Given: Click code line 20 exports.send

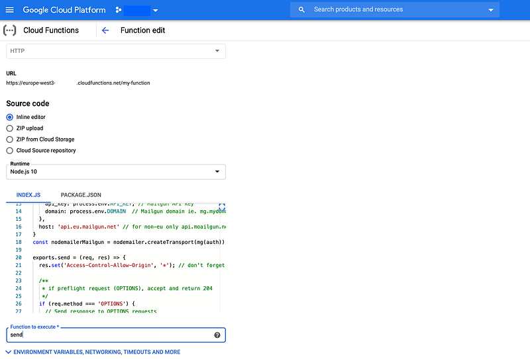Looking at the screenshot, I should point(79,257).
